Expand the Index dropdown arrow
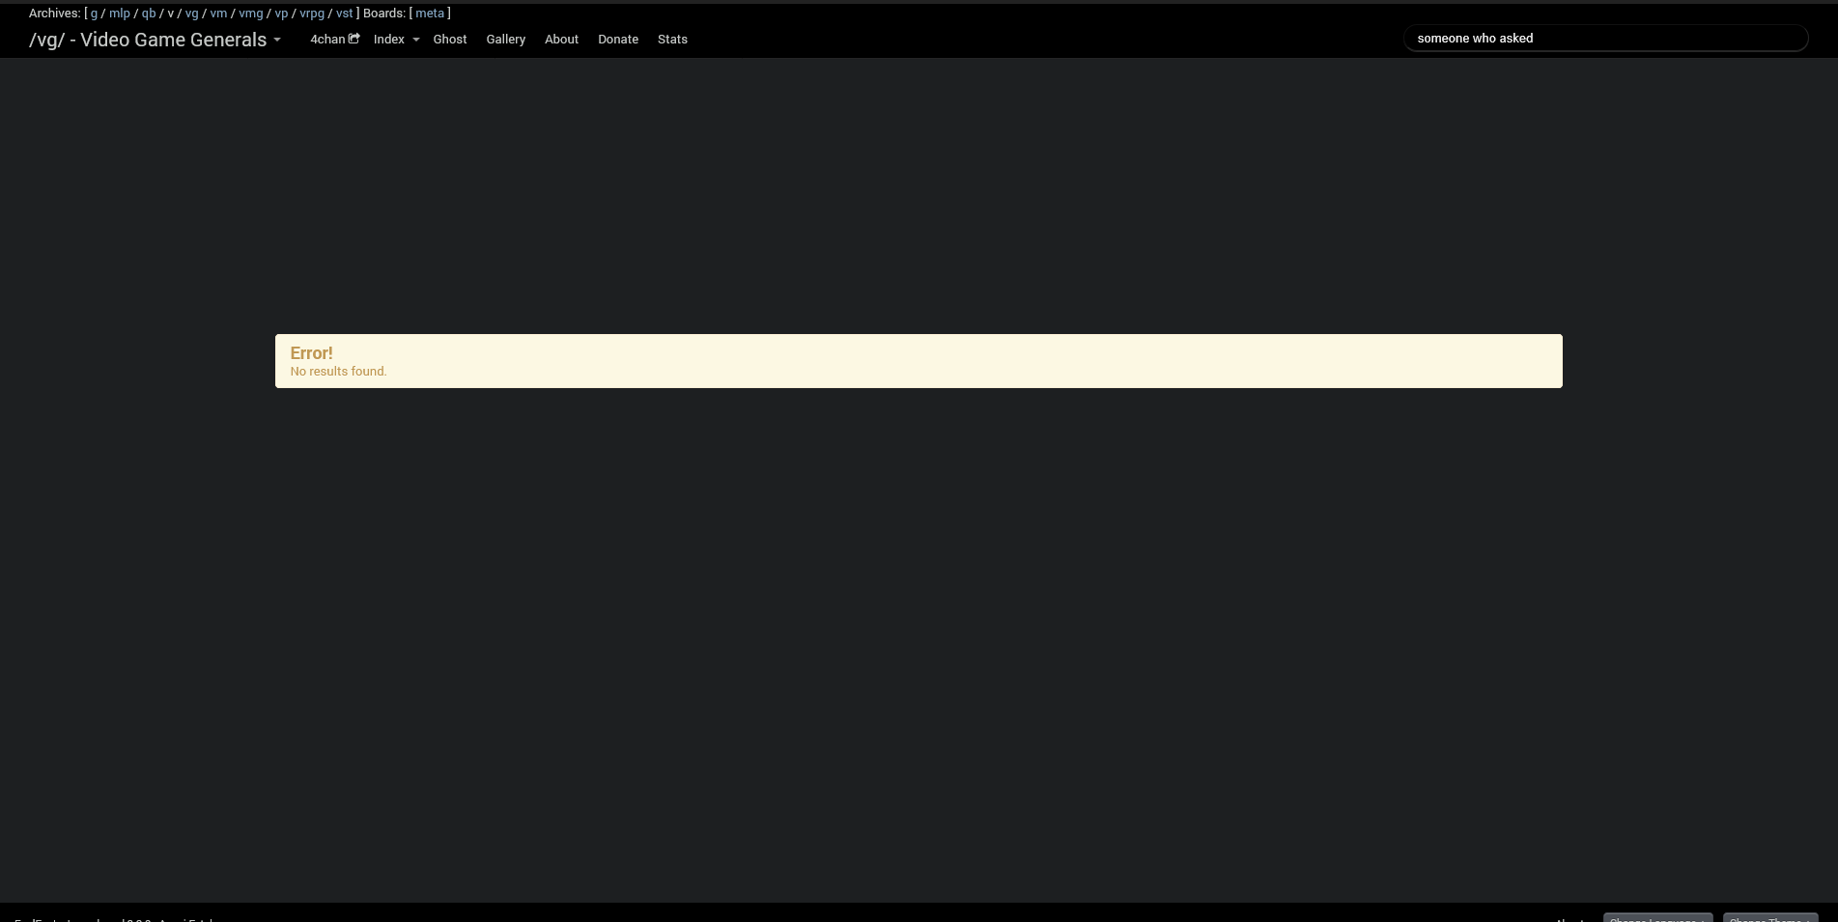 416,40
